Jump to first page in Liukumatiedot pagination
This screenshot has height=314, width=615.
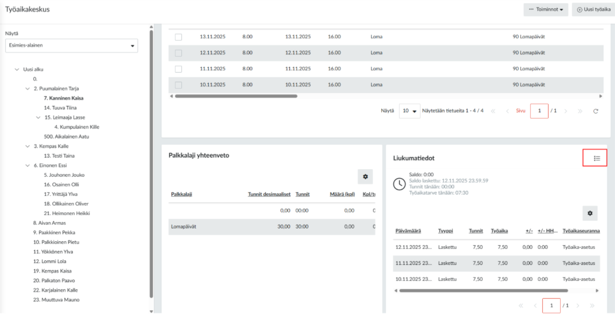(x=520, y=306)
